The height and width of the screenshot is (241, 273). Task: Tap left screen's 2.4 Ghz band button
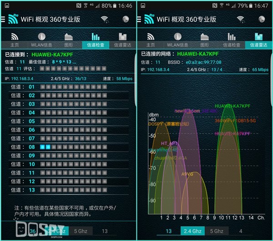(x=56, y=231)
